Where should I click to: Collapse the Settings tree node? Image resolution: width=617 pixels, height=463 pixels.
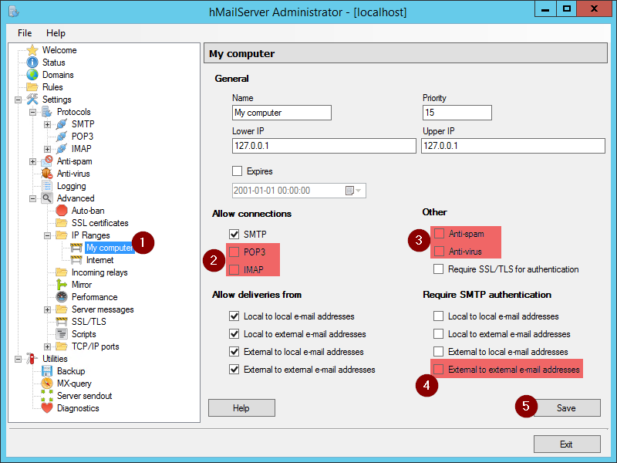click(x=18, y=100)
